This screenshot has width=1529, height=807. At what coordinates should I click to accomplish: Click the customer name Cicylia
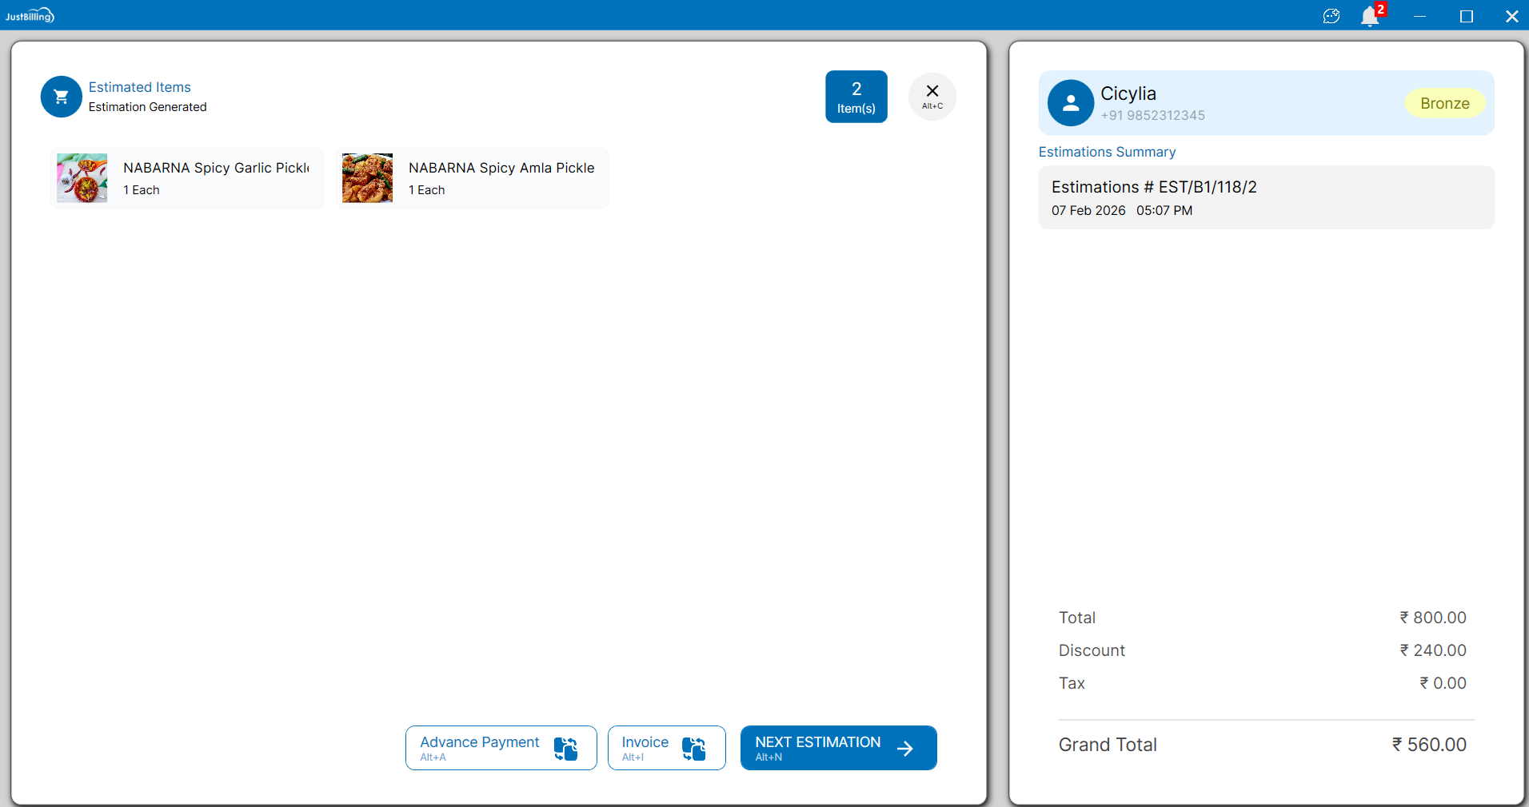[x=1128, y=93]
